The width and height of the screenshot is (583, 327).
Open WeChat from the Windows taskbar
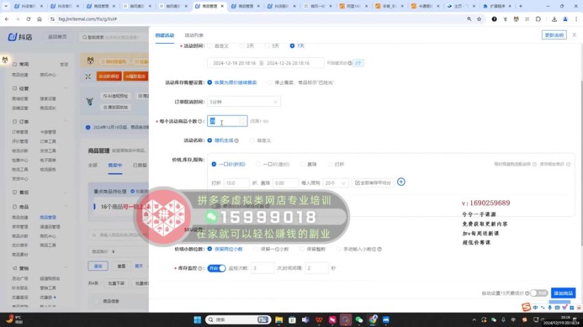pos(359,319)
